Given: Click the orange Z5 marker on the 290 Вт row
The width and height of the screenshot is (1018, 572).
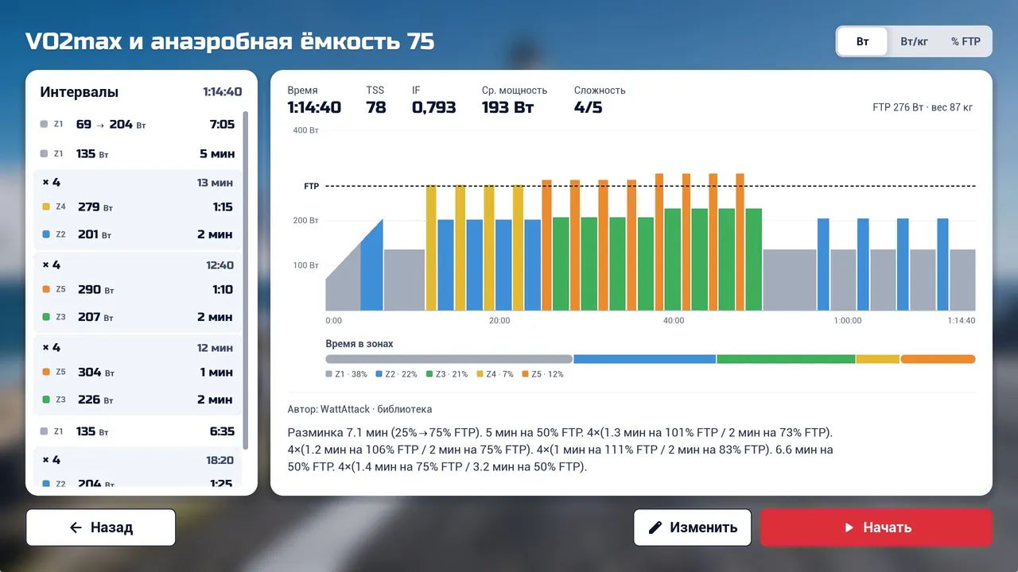Looking at the screenshot, I should tap(45, 289).
